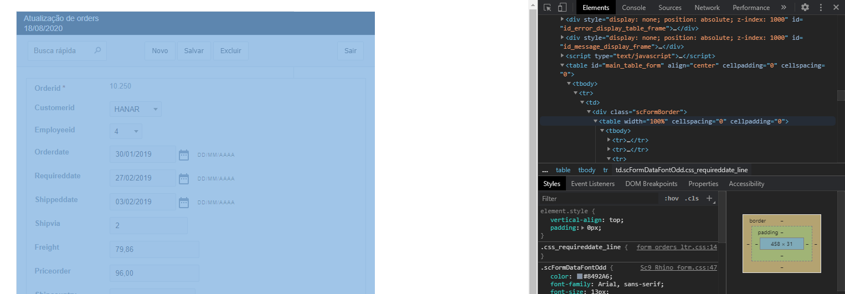Activate the inspect element picker icon
The height and width of the screenshot is (294, 845).
tap(547, 7)
